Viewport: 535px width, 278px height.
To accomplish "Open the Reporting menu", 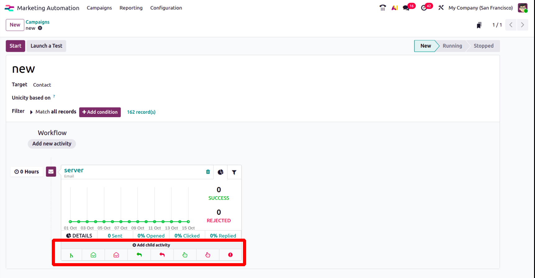I will click(x=131, y=8).
